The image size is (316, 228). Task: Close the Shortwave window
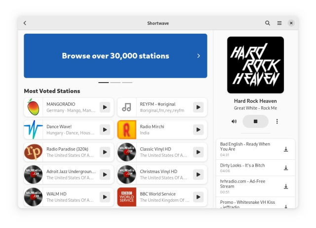tap(291, 23)
